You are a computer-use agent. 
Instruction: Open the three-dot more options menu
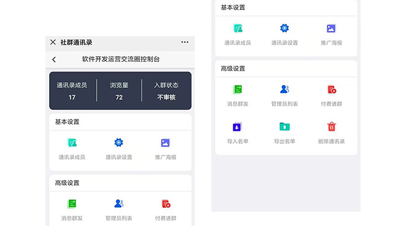click(184, 42)
